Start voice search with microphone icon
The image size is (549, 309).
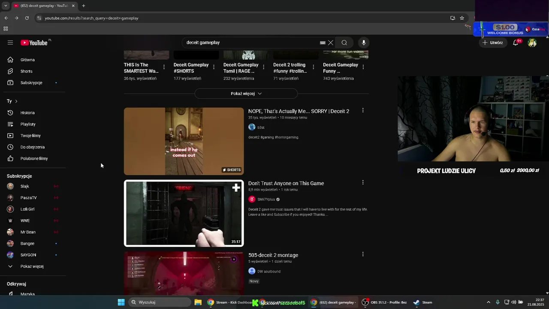point(364,42)
